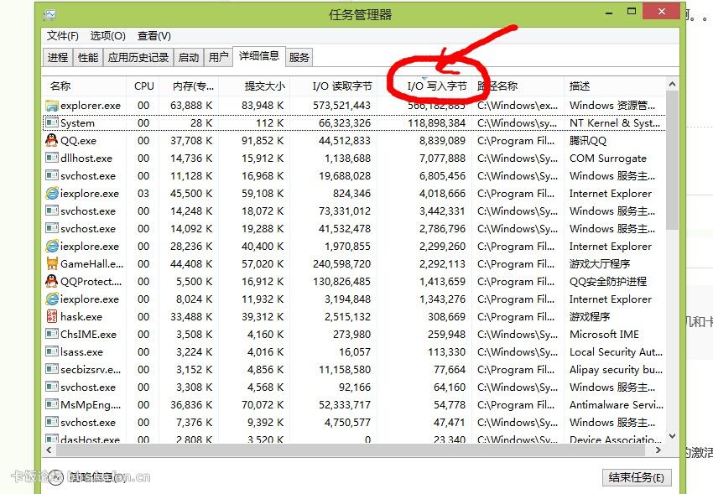
Task: Click icon of svchost.exe using 14,248 K
Action: [52, 211]
